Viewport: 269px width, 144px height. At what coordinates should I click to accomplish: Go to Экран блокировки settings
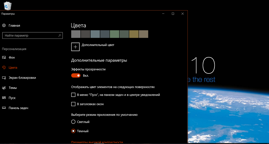[x=22, y=78]
